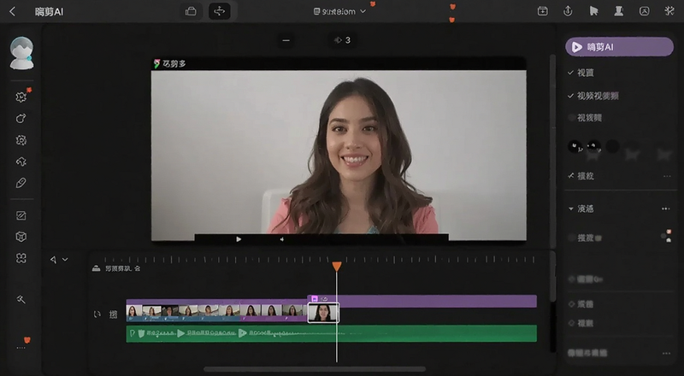Screen dimensions: 684x376
Task: Open the image panel icon in top-right toolbar
Action: (x=644, y=11)
